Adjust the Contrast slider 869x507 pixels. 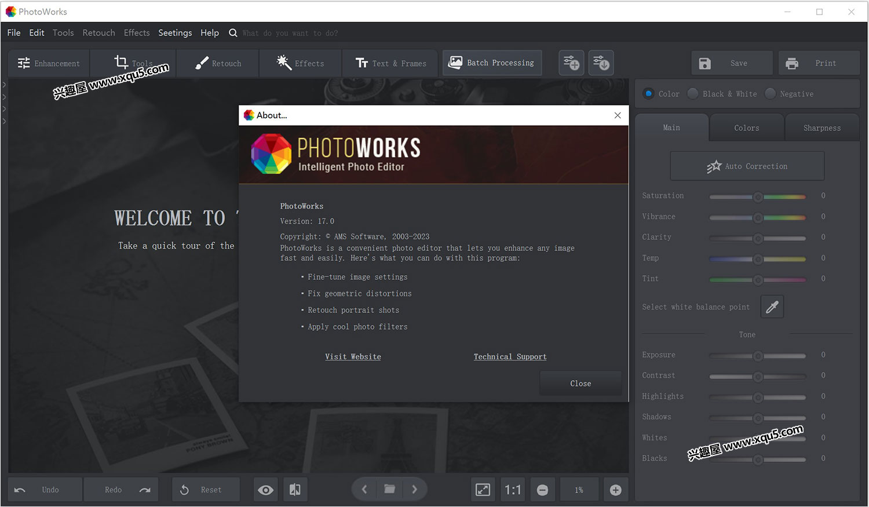758,377
